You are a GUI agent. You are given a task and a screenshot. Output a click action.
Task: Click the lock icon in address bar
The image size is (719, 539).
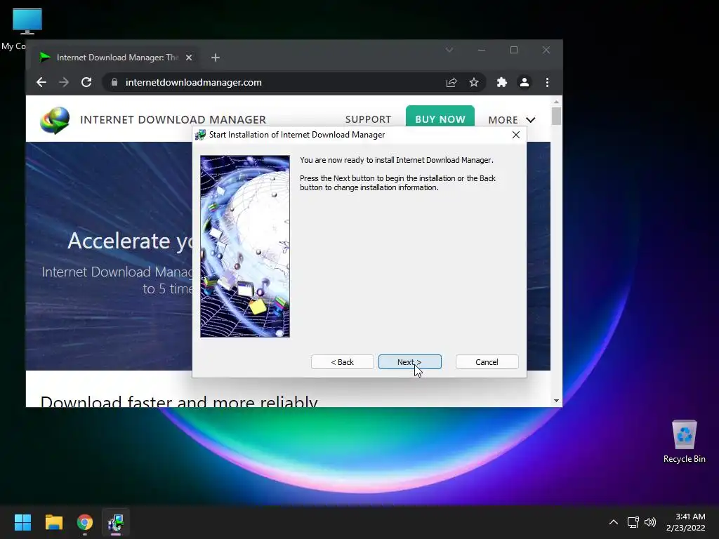click(114, 83)
